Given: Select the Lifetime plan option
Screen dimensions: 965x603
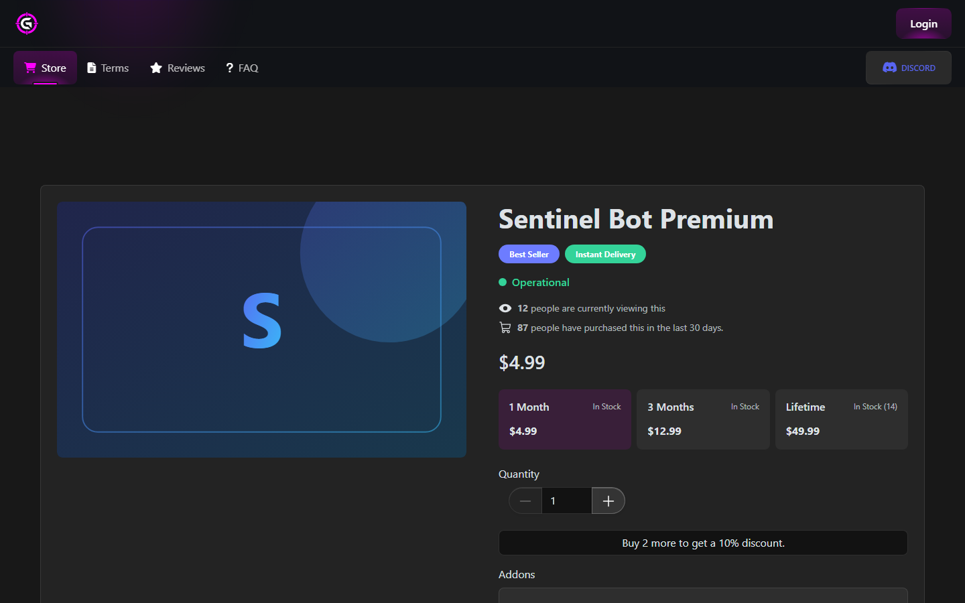Looking at the screenshot, I should [842, 419].
